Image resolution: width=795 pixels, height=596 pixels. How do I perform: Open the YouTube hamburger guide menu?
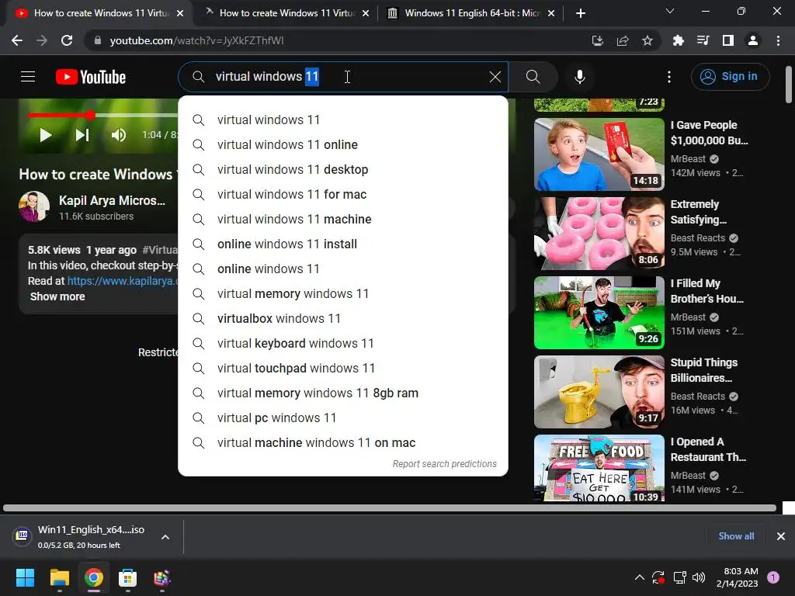[28, 77]
